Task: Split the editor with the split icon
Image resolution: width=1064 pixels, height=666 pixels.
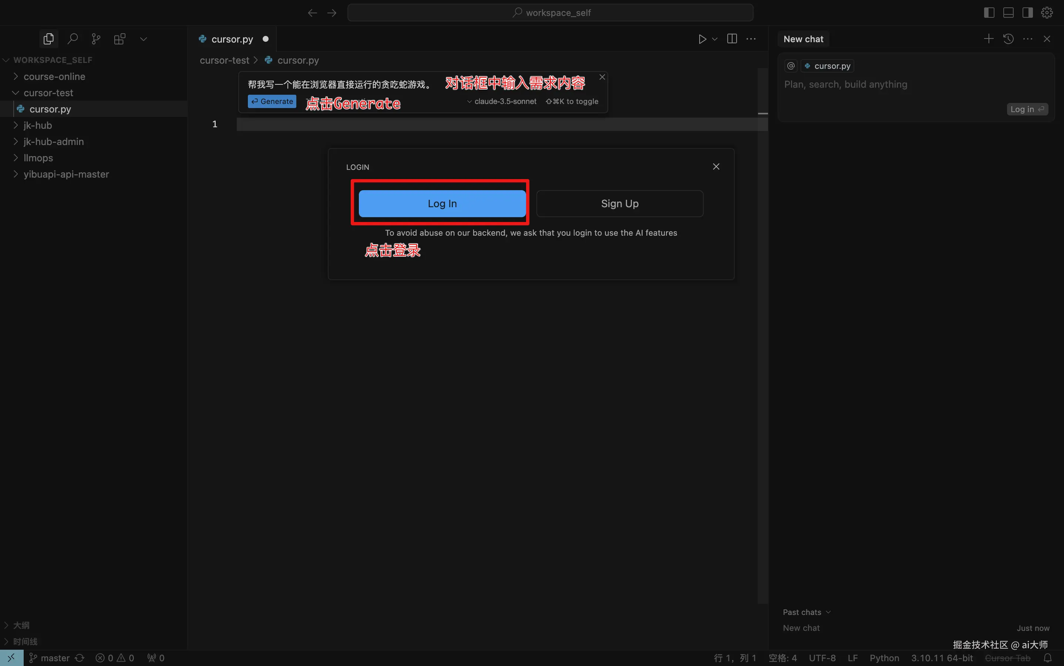Action: (x=732, y=39)
